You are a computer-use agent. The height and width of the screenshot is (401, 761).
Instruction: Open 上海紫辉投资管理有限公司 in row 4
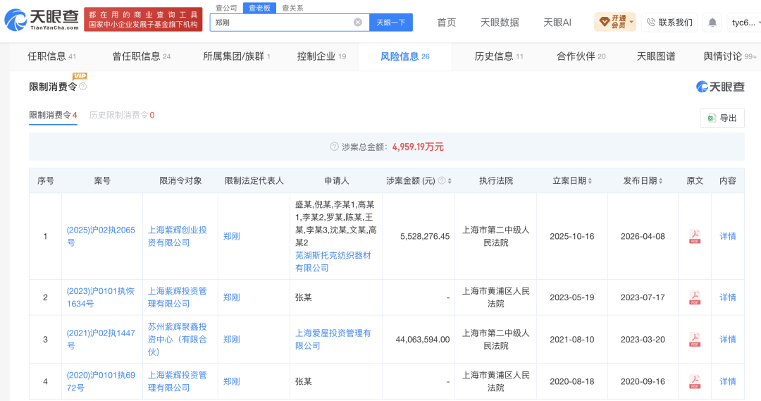point(177,381)
